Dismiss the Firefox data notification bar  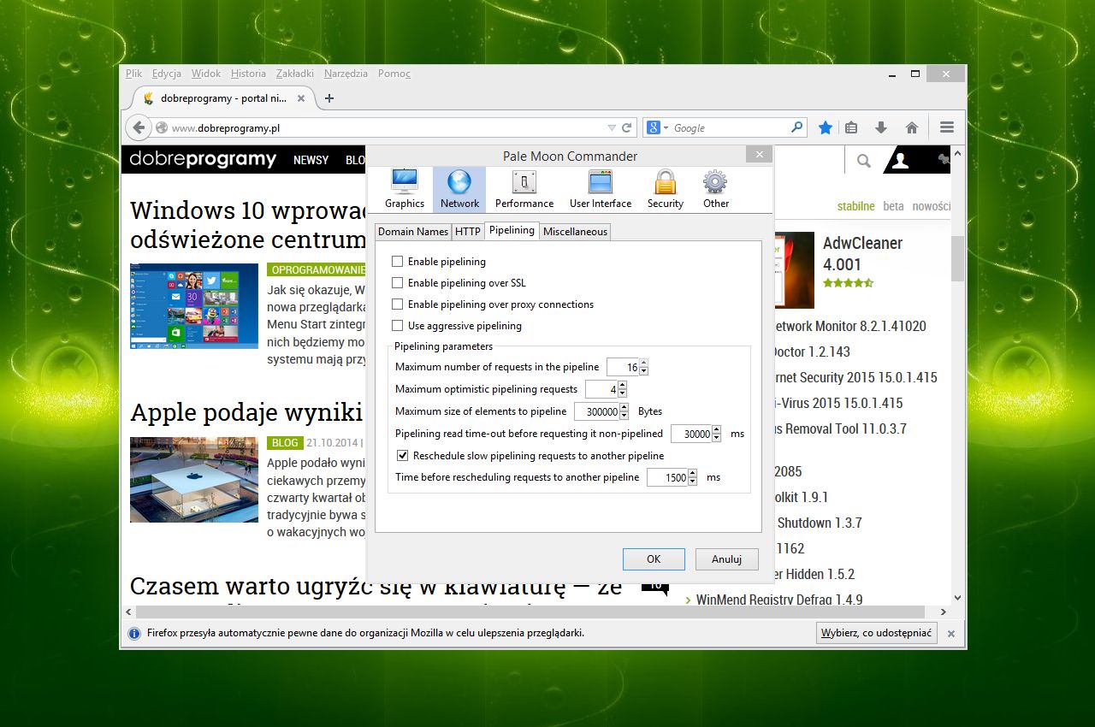click(x=951, y=634)
